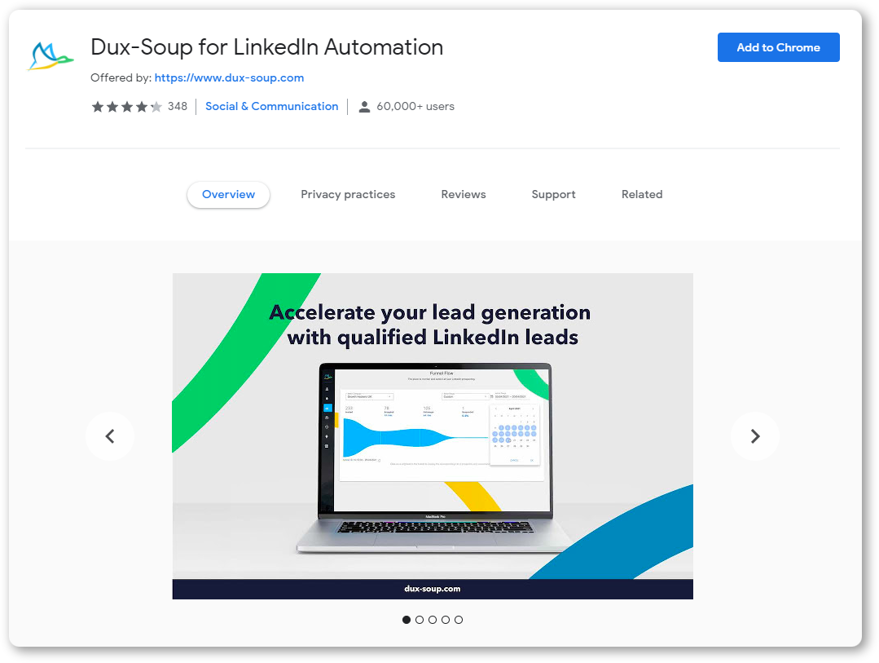Click the 348 ratings count
Screen dimensions: 879x663
(x=177, y=107)
